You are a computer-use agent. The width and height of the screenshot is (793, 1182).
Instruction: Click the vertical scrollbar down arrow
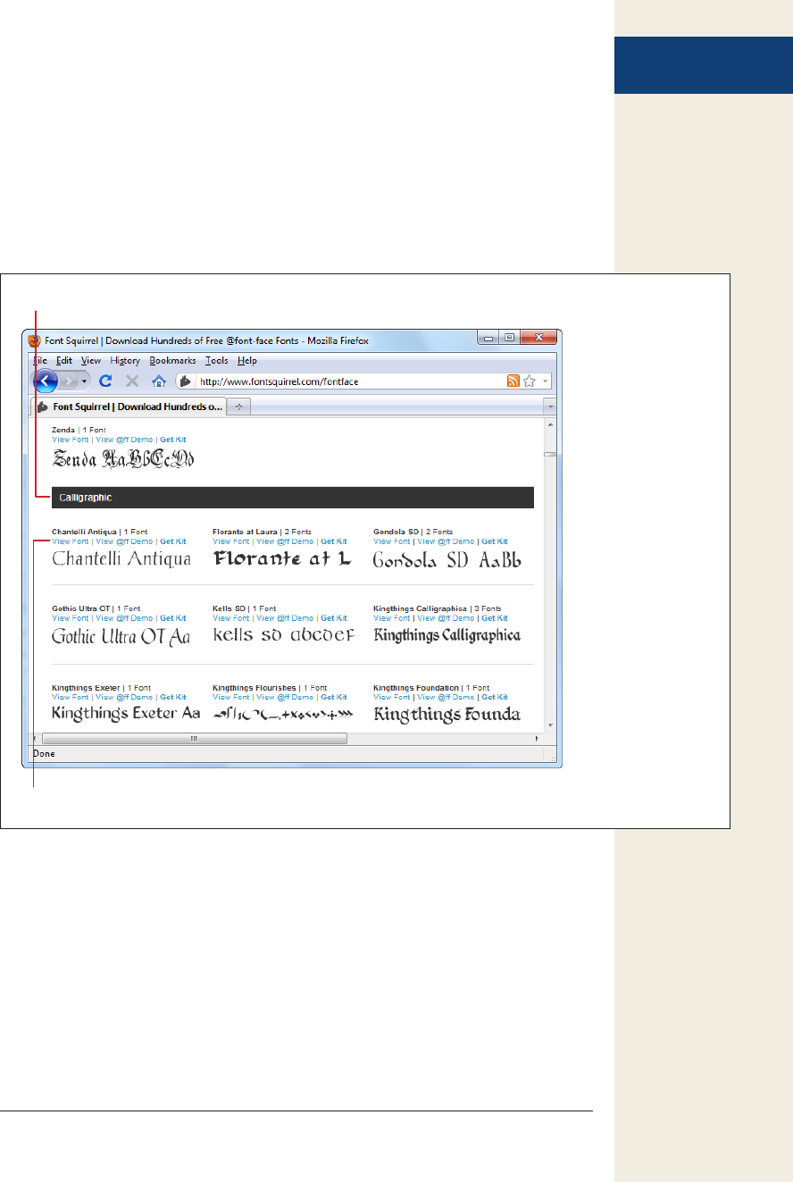pyautogui.click(x=551, y=726)
